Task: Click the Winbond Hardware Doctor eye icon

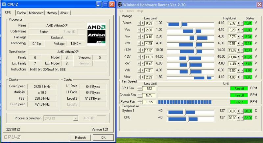Action: click(120, 5)
